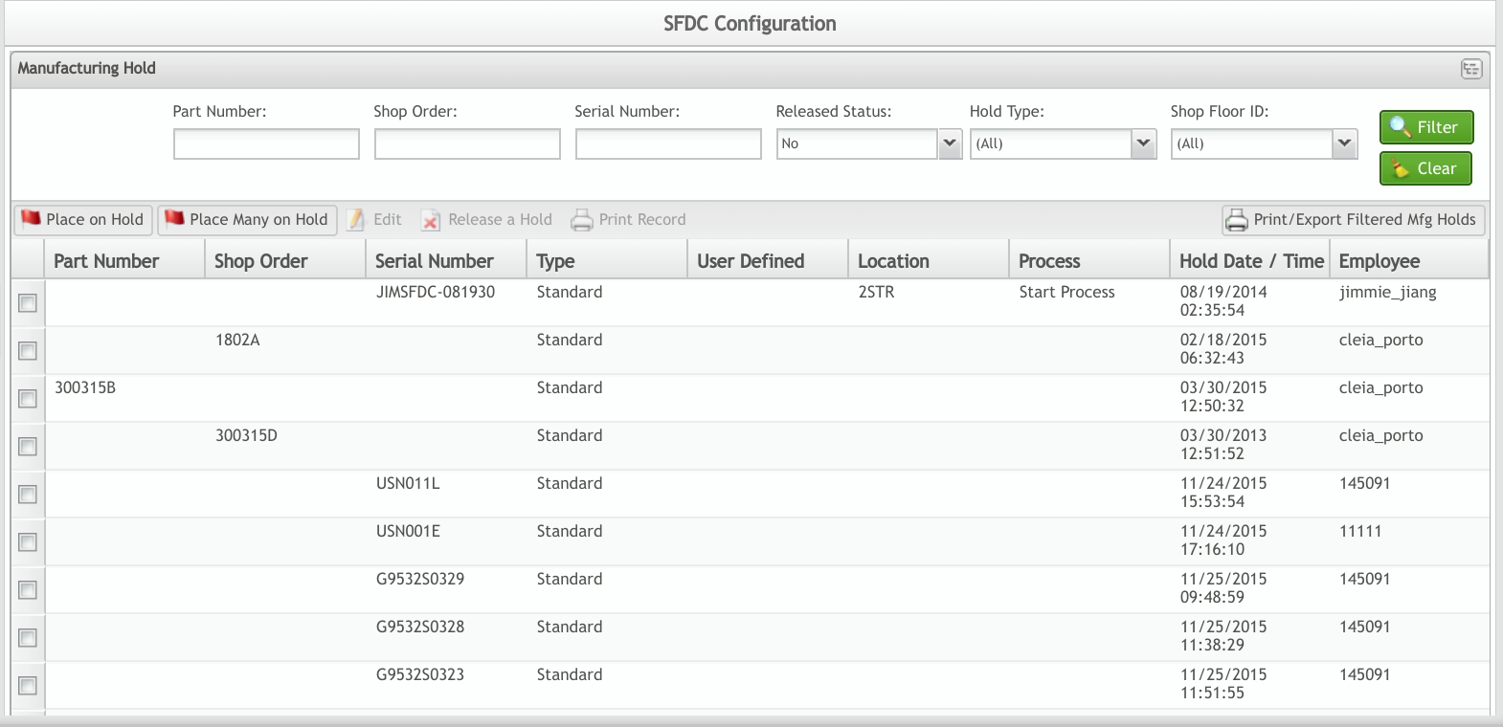Click Place Many on Hold button
The image size is (1503, 727).
coord(247,220)
